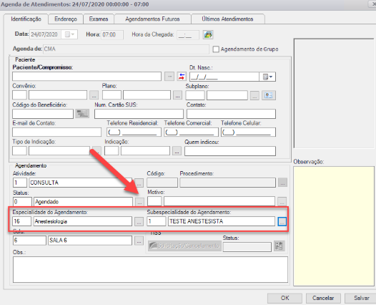Viewport: 376px width, 305px height.
Task: Click the TESTE ANESTESISTA subespecialidade field
Action: click(x=222, y=221)
